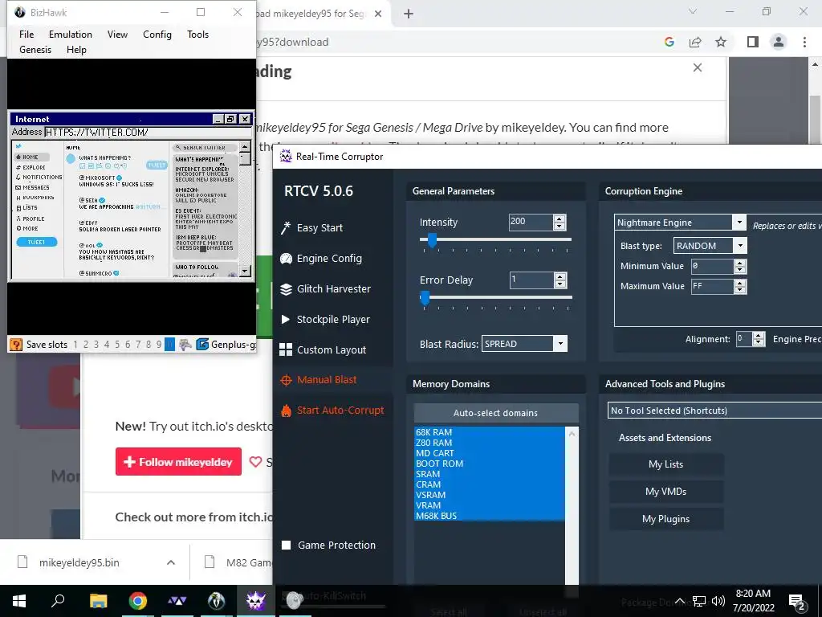Click Chrome's Google search icon in address bar
The height and width of the screenshot is (617, 822).
point(669,42)
